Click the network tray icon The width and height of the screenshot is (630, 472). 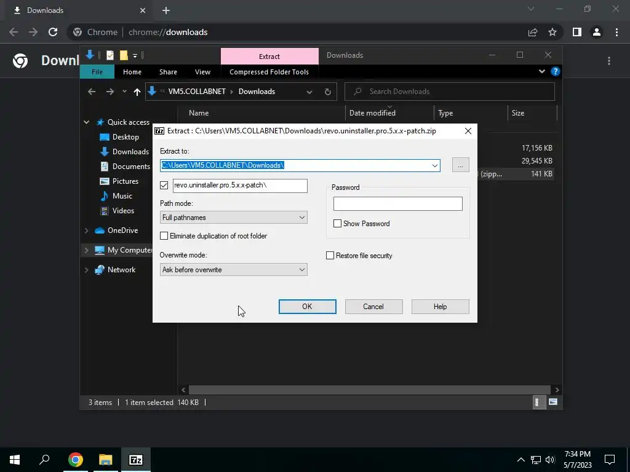[536, 460]
